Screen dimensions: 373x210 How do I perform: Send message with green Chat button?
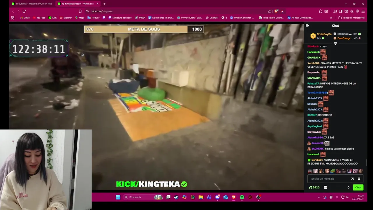(358, 188)
